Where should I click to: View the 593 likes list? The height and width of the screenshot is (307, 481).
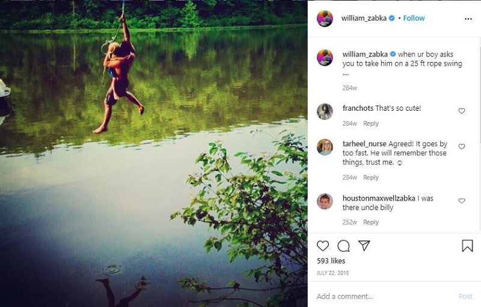(x=331, y=261)
